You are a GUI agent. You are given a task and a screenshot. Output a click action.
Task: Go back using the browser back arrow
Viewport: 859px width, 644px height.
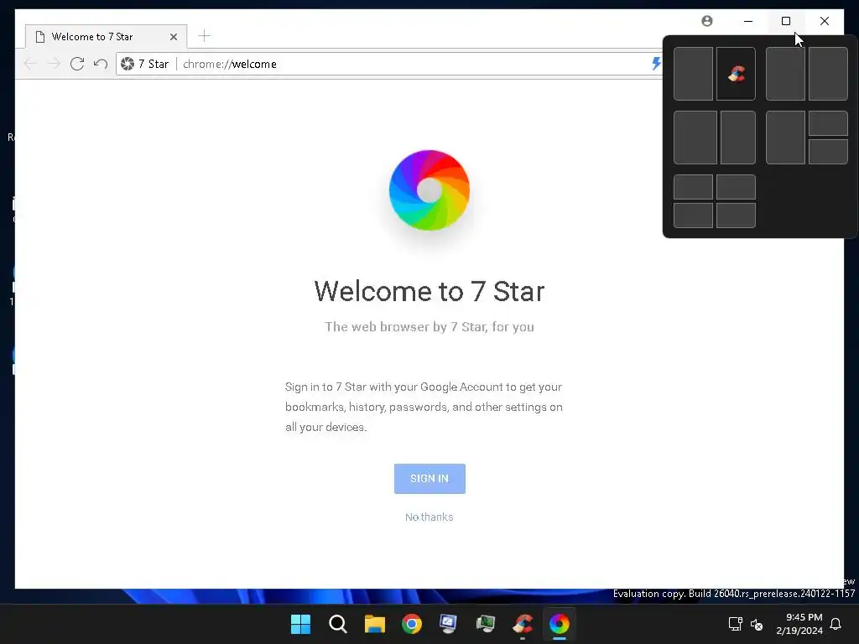pos(30,64)
